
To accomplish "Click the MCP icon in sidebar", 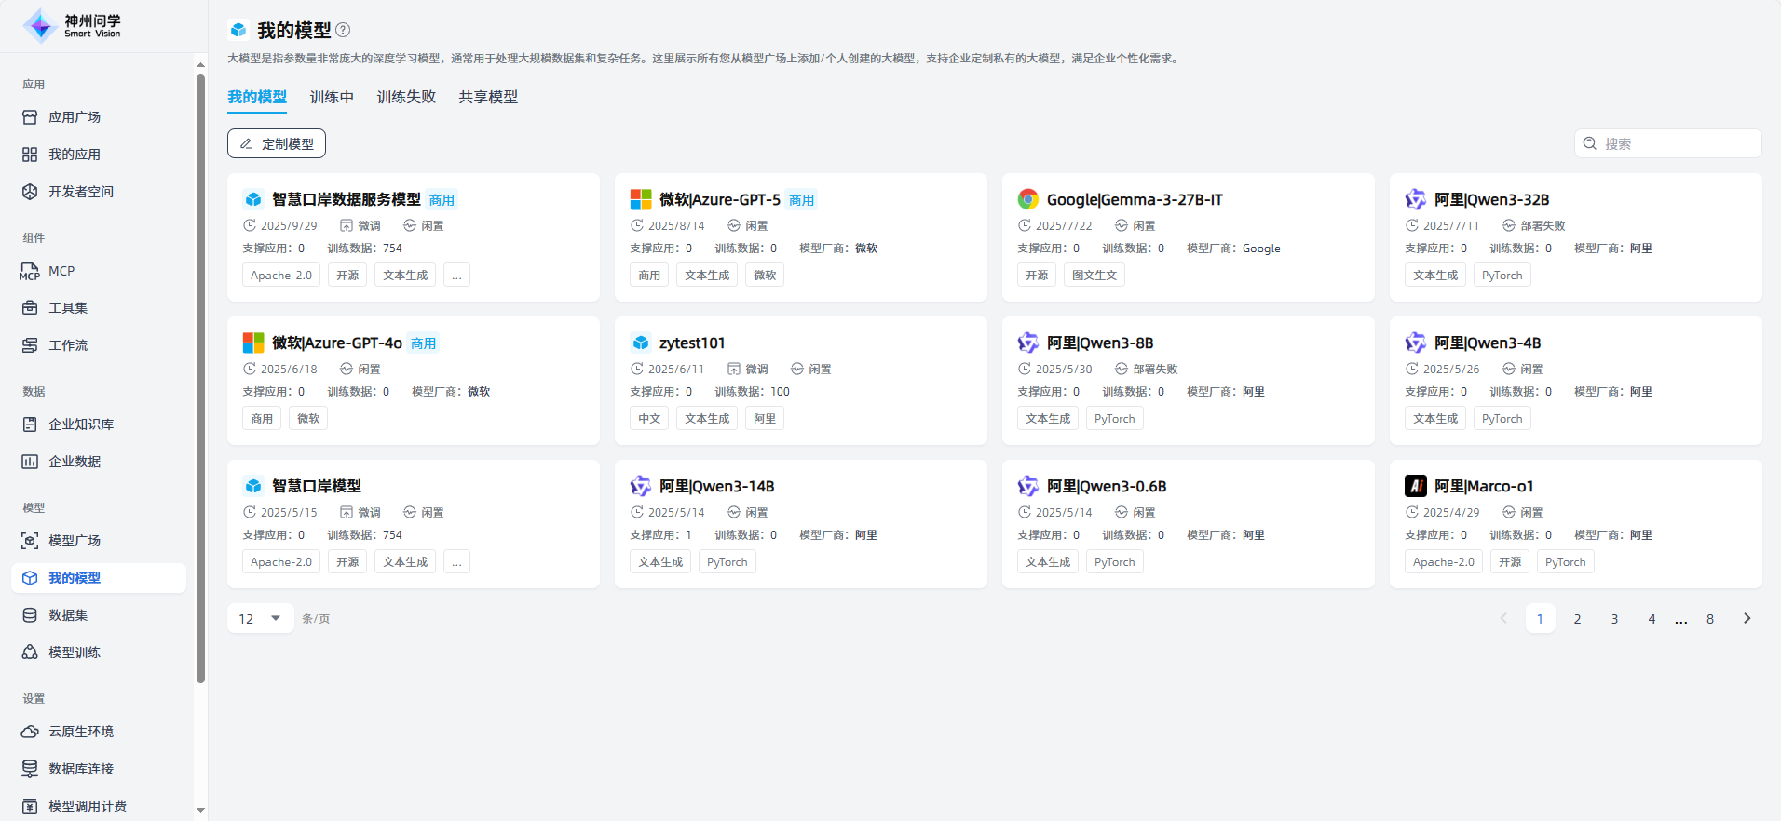I will pyautogui.click(x=30, y=271).
